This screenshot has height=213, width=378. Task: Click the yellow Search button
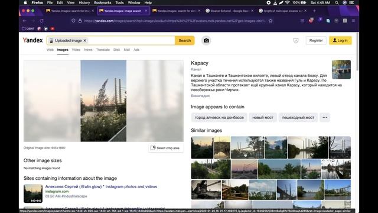pyautogui.click(x=184, y=41)
